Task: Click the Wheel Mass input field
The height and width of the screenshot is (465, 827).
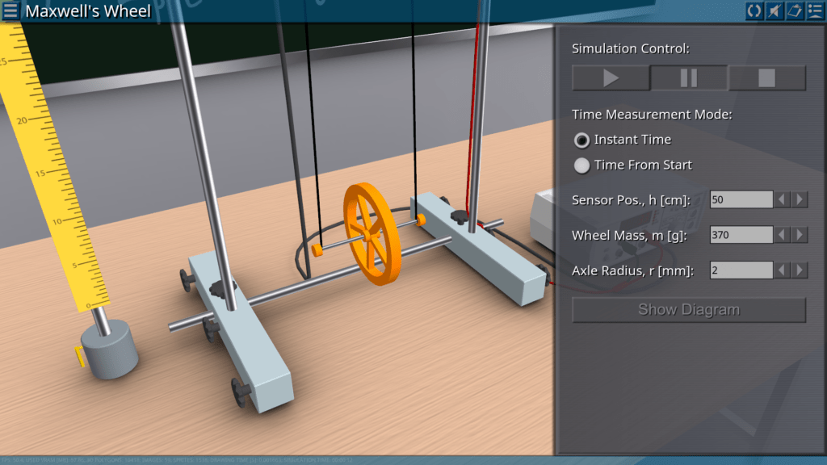Action: click(x=741, y=235)
